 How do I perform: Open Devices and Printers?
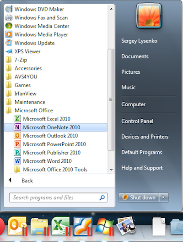pos(145,137)
